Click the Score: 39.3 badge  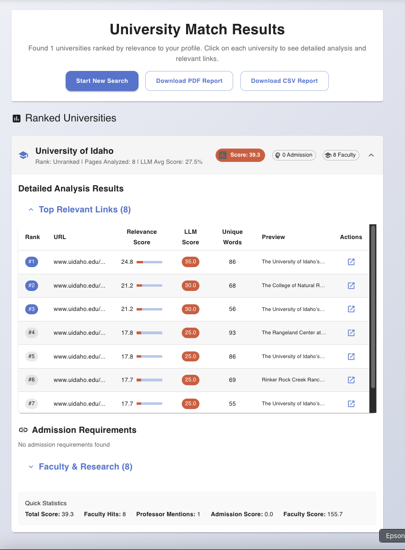tap(240, 155)
